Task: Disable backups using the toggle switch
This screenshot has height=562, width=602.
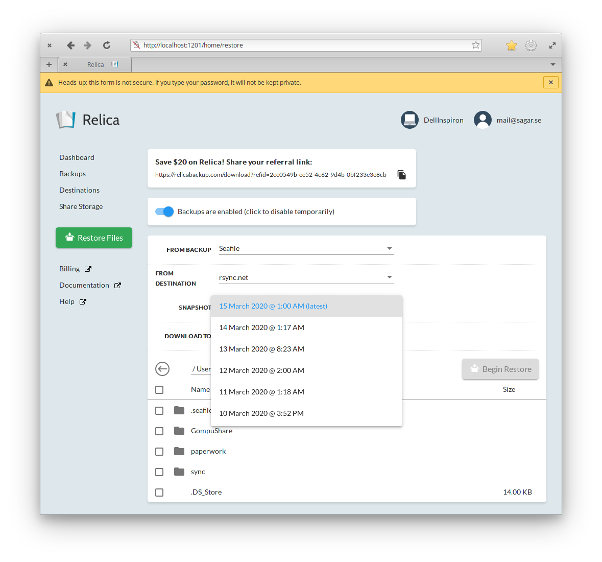Action: pyautogui.click(x=164, y=212)
